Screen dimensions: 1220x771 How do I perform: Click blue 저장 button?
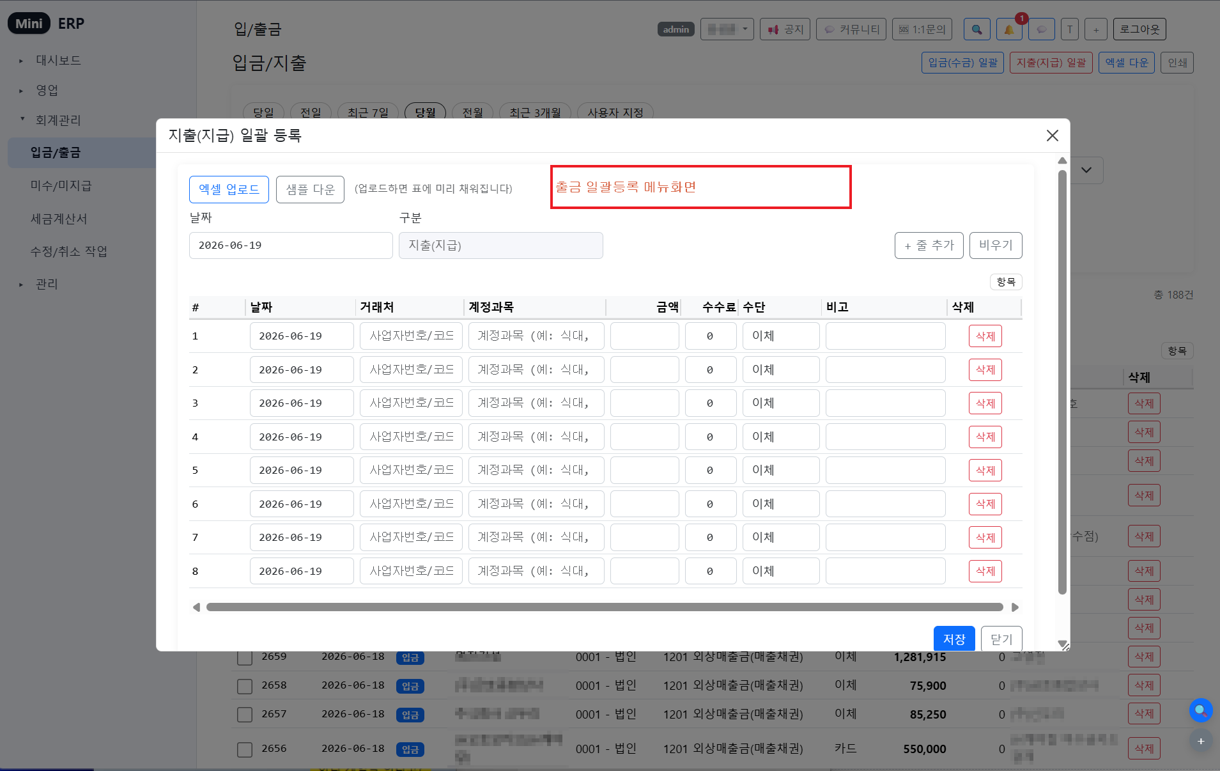tap(954, 639)
